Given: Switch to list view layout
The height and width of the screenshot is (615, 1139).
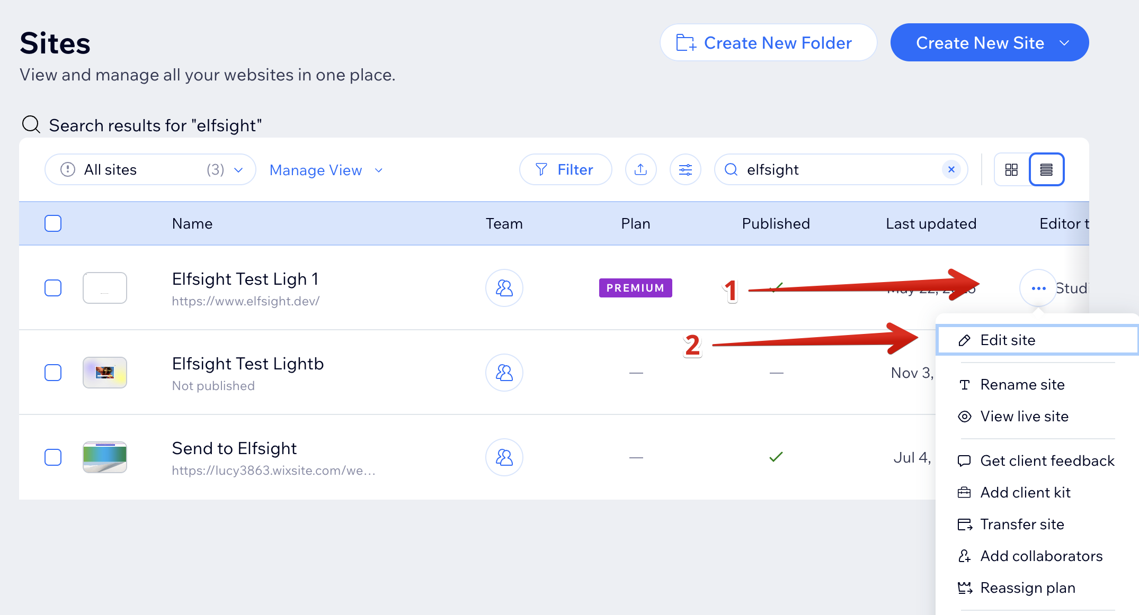Looking at the screenshot, I should pyautogui.click(x=1046, y=169).
